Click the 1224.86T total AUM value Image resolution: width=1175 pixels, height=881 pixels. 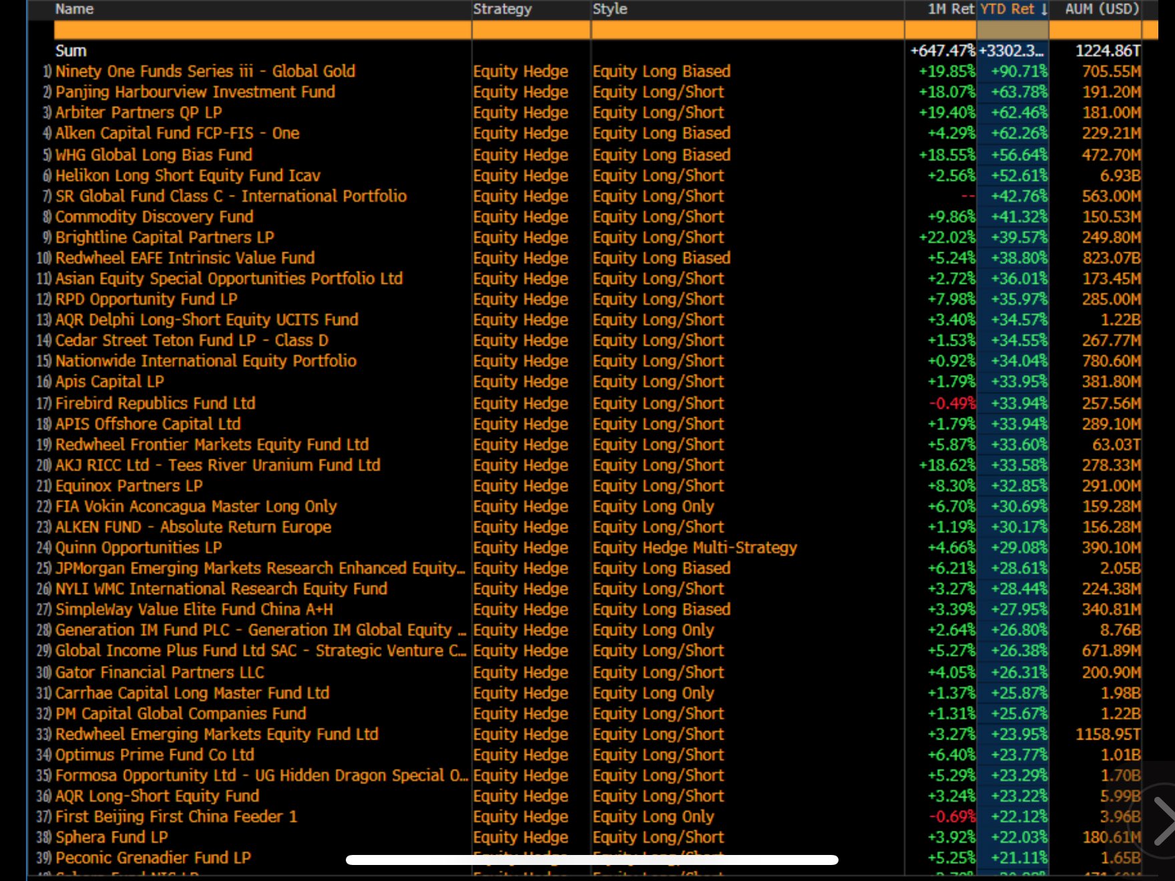click(x=1108, y=51)
